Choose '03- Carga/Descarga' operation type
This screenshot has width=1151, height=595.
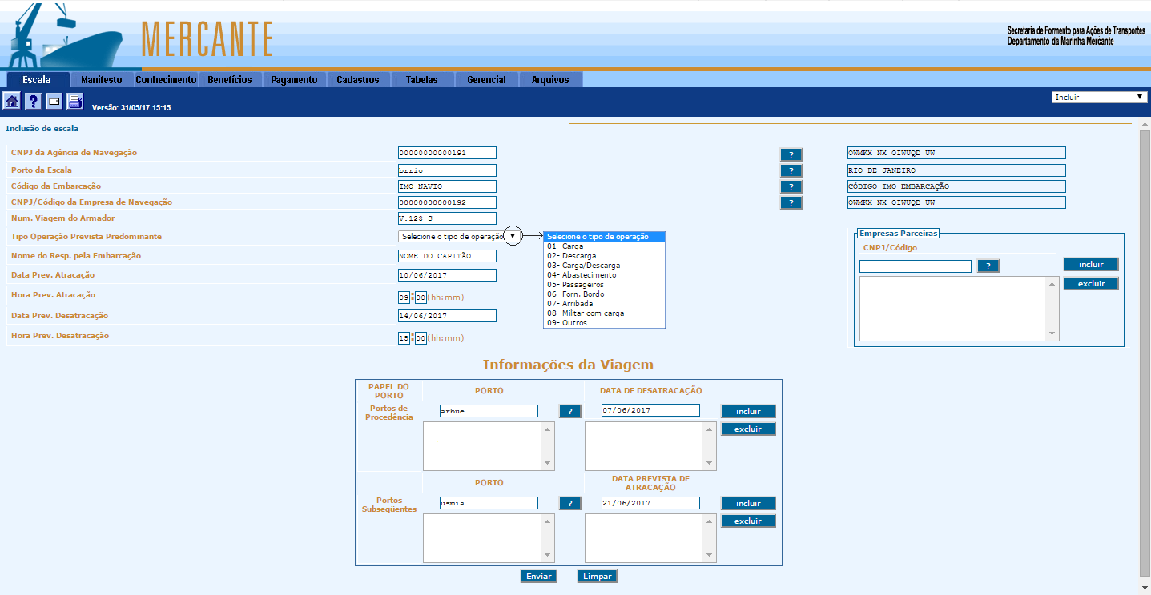(x=604, y=266)
